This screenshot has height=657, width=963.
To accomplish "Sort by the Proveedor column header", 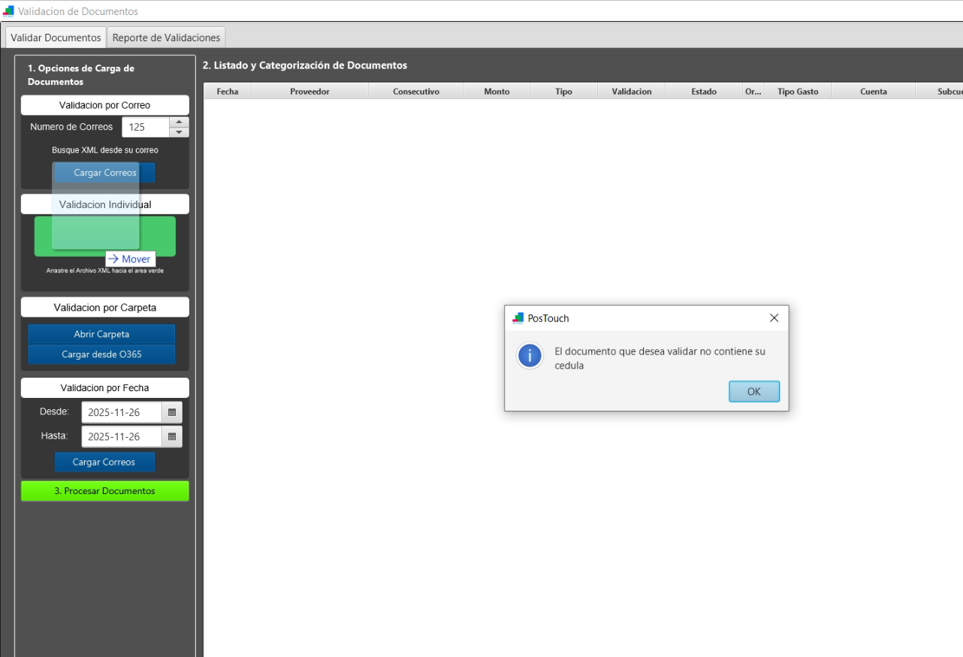I will (309, 92).
